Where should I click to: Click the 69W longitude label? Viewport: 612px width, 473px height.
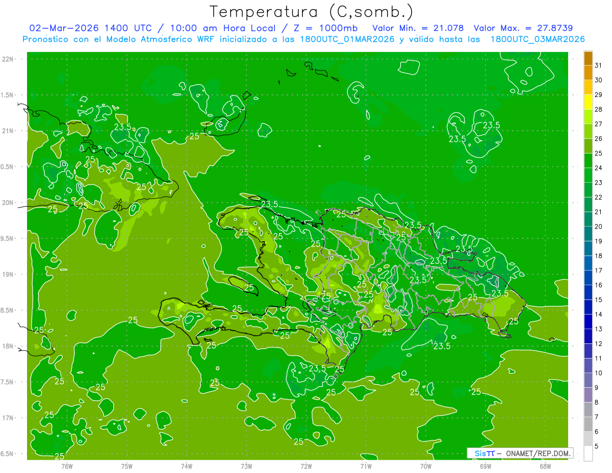click(x=486, y=466)
